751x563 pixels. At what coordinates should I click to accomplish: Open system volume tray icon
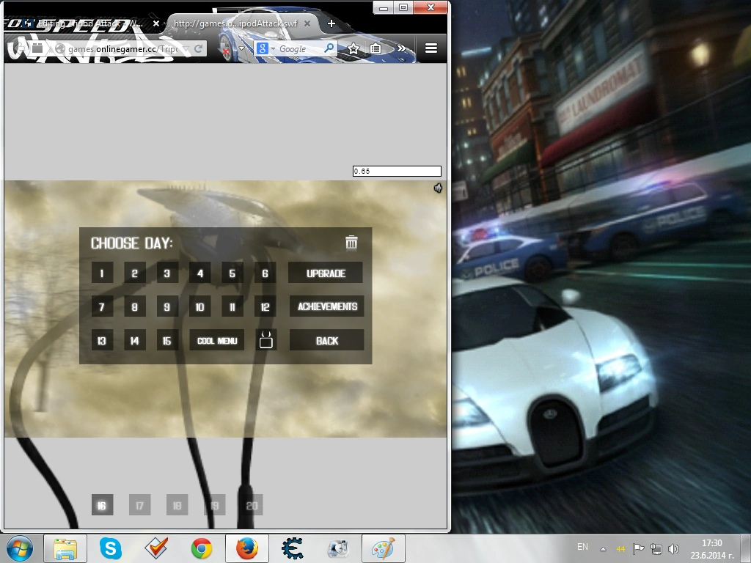point(673,548)
